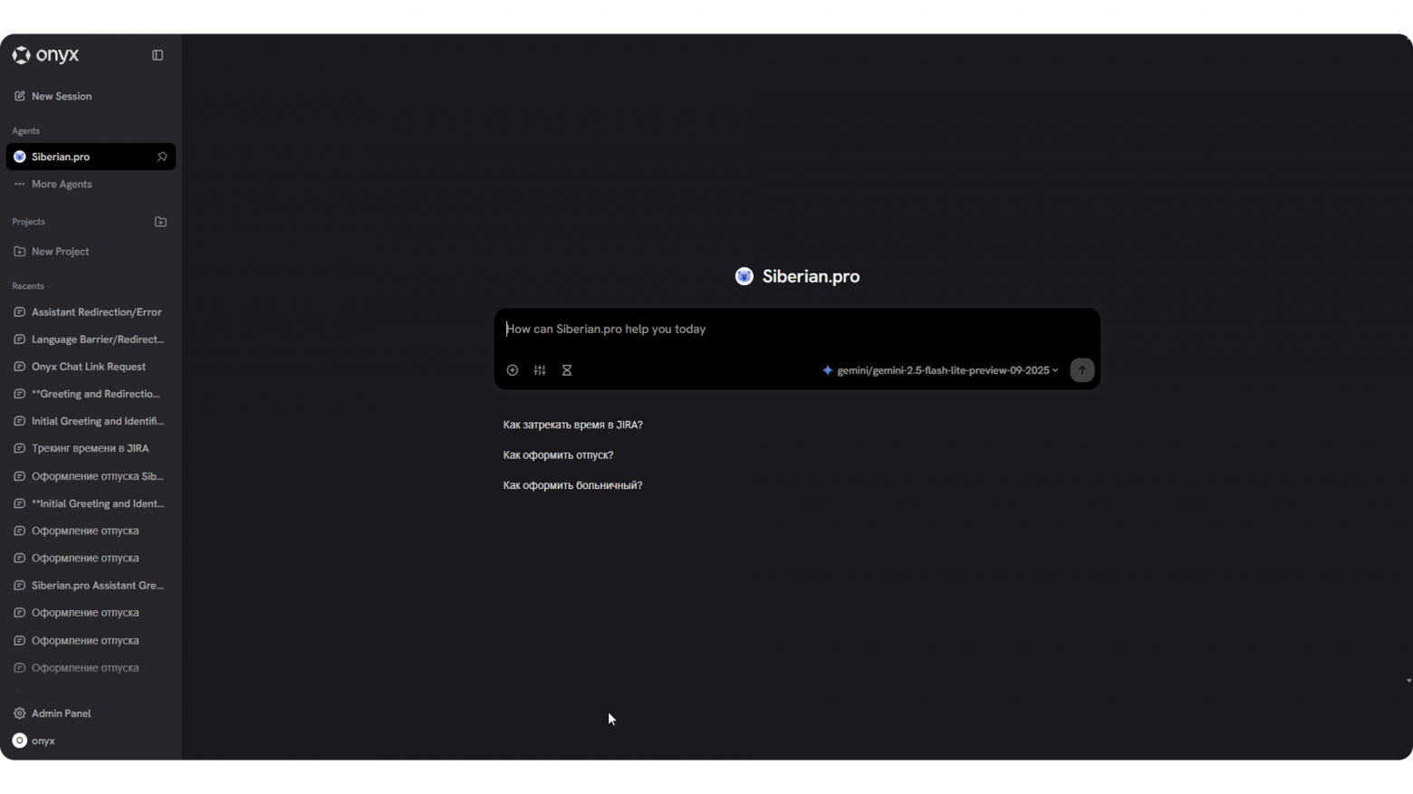
Task: Open the gemini model selector dropdown
Action: coord(940,370)
